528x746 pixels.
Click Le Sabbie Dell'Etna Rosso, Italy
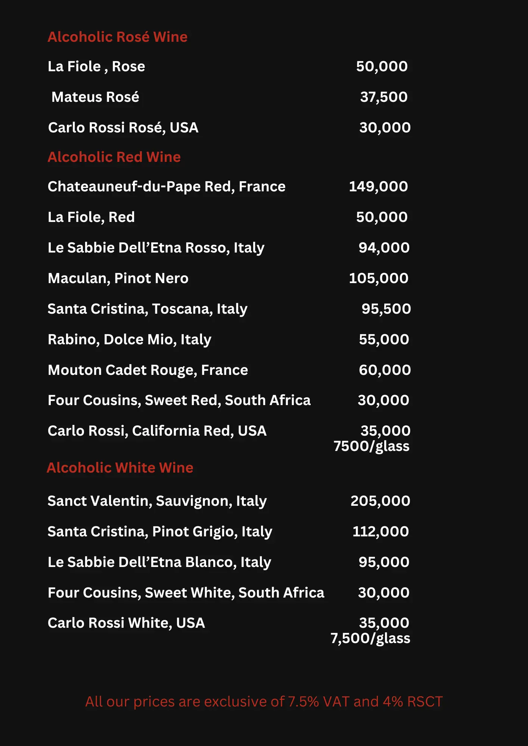click(x=156, y=248)
